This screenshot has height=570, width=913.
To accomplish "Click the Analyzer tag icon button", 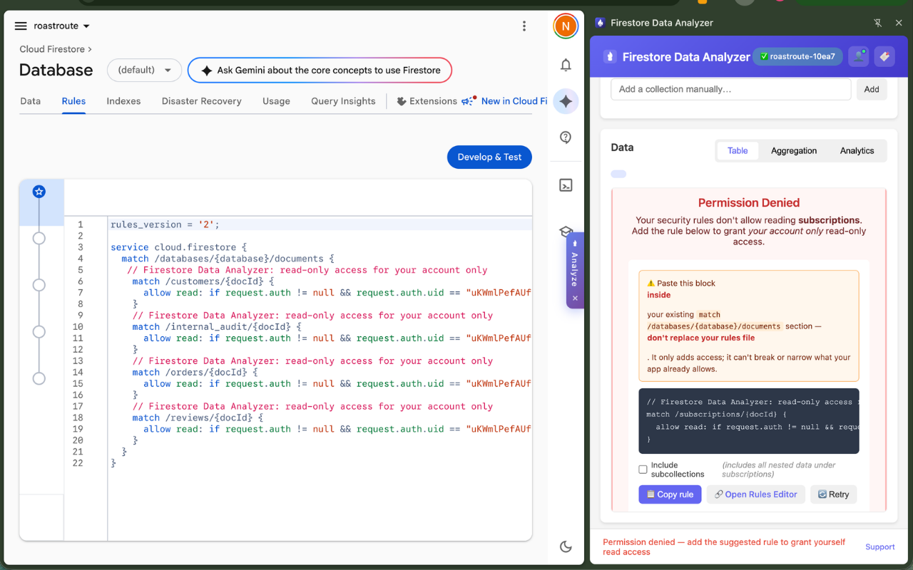I will pyautogui.click(x=884, y=56).
